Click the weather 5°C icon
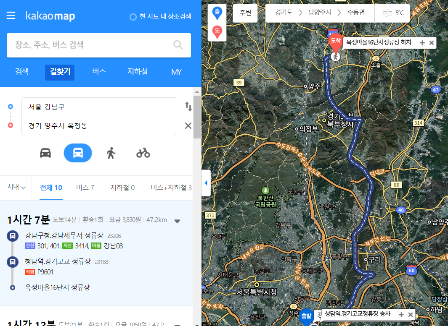The height and width of the screenshot is (326, 448). click(387, 13)
